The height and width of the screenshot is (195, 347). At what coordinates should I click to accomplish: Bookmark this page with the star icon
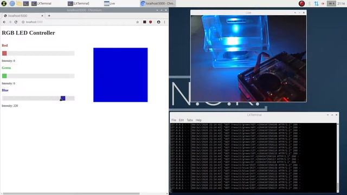tap(137, 22)
